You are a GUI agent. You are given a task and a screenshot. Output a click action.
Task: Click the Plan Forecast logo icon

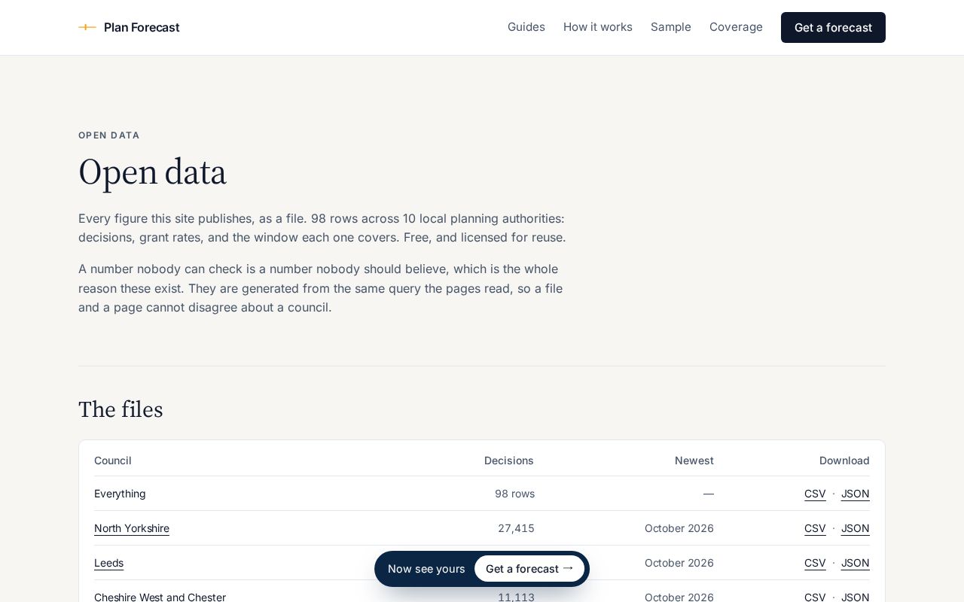87,27
